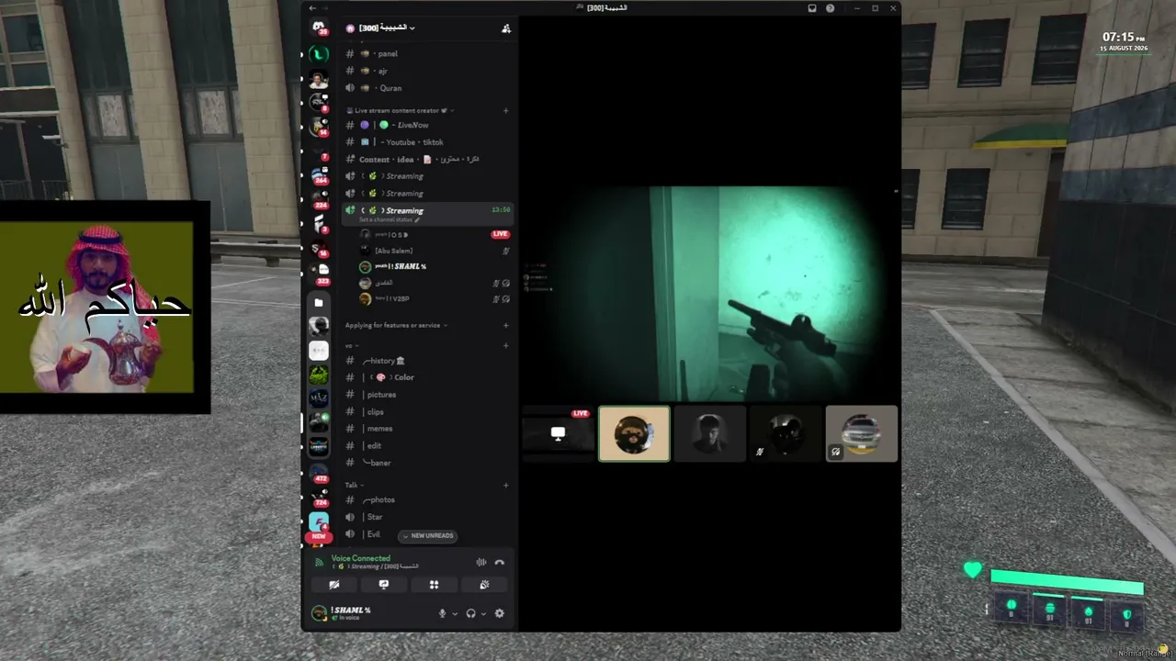Mute the microphone
Viewport: 1176px width, 661px height.
(x=442, y=613)
